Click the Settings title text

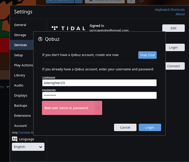pyautogui.click(x=23, y=12)
